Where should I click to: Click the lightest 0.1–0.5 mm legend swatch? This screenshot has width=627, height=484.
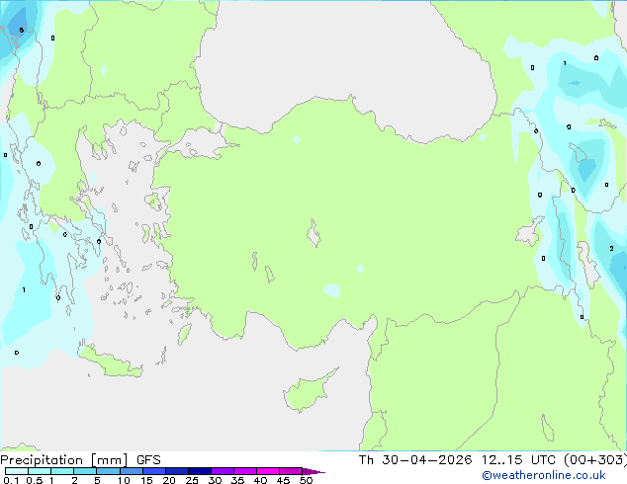[x=17, y=471]
